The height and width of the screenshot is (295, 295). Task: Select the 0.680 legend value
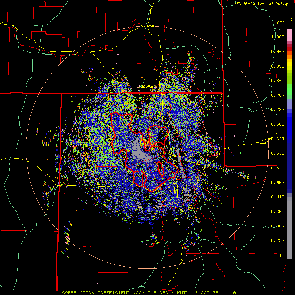tap(278, 124)
